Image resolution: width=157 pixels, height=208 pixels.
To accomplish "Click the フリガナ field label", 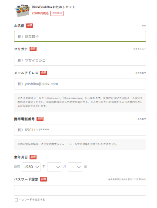I will pos(21,49).
